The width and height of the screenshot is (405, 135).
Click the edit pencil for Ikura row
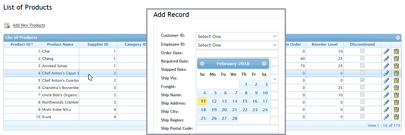click(386, 117)
